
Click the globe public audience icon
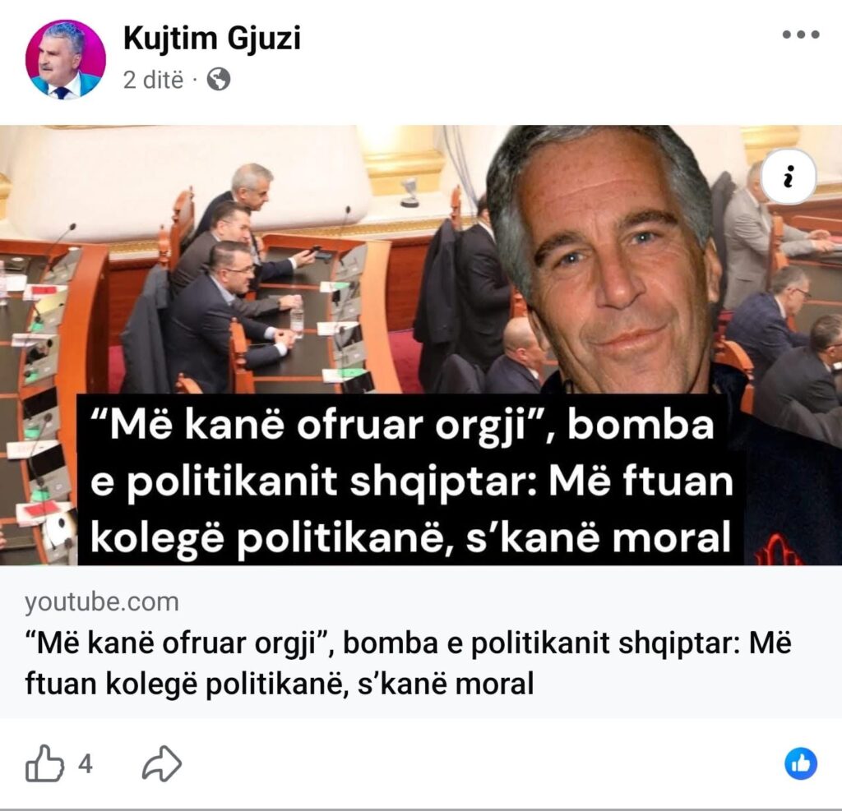pyautogui.click(x=219, y=80)
